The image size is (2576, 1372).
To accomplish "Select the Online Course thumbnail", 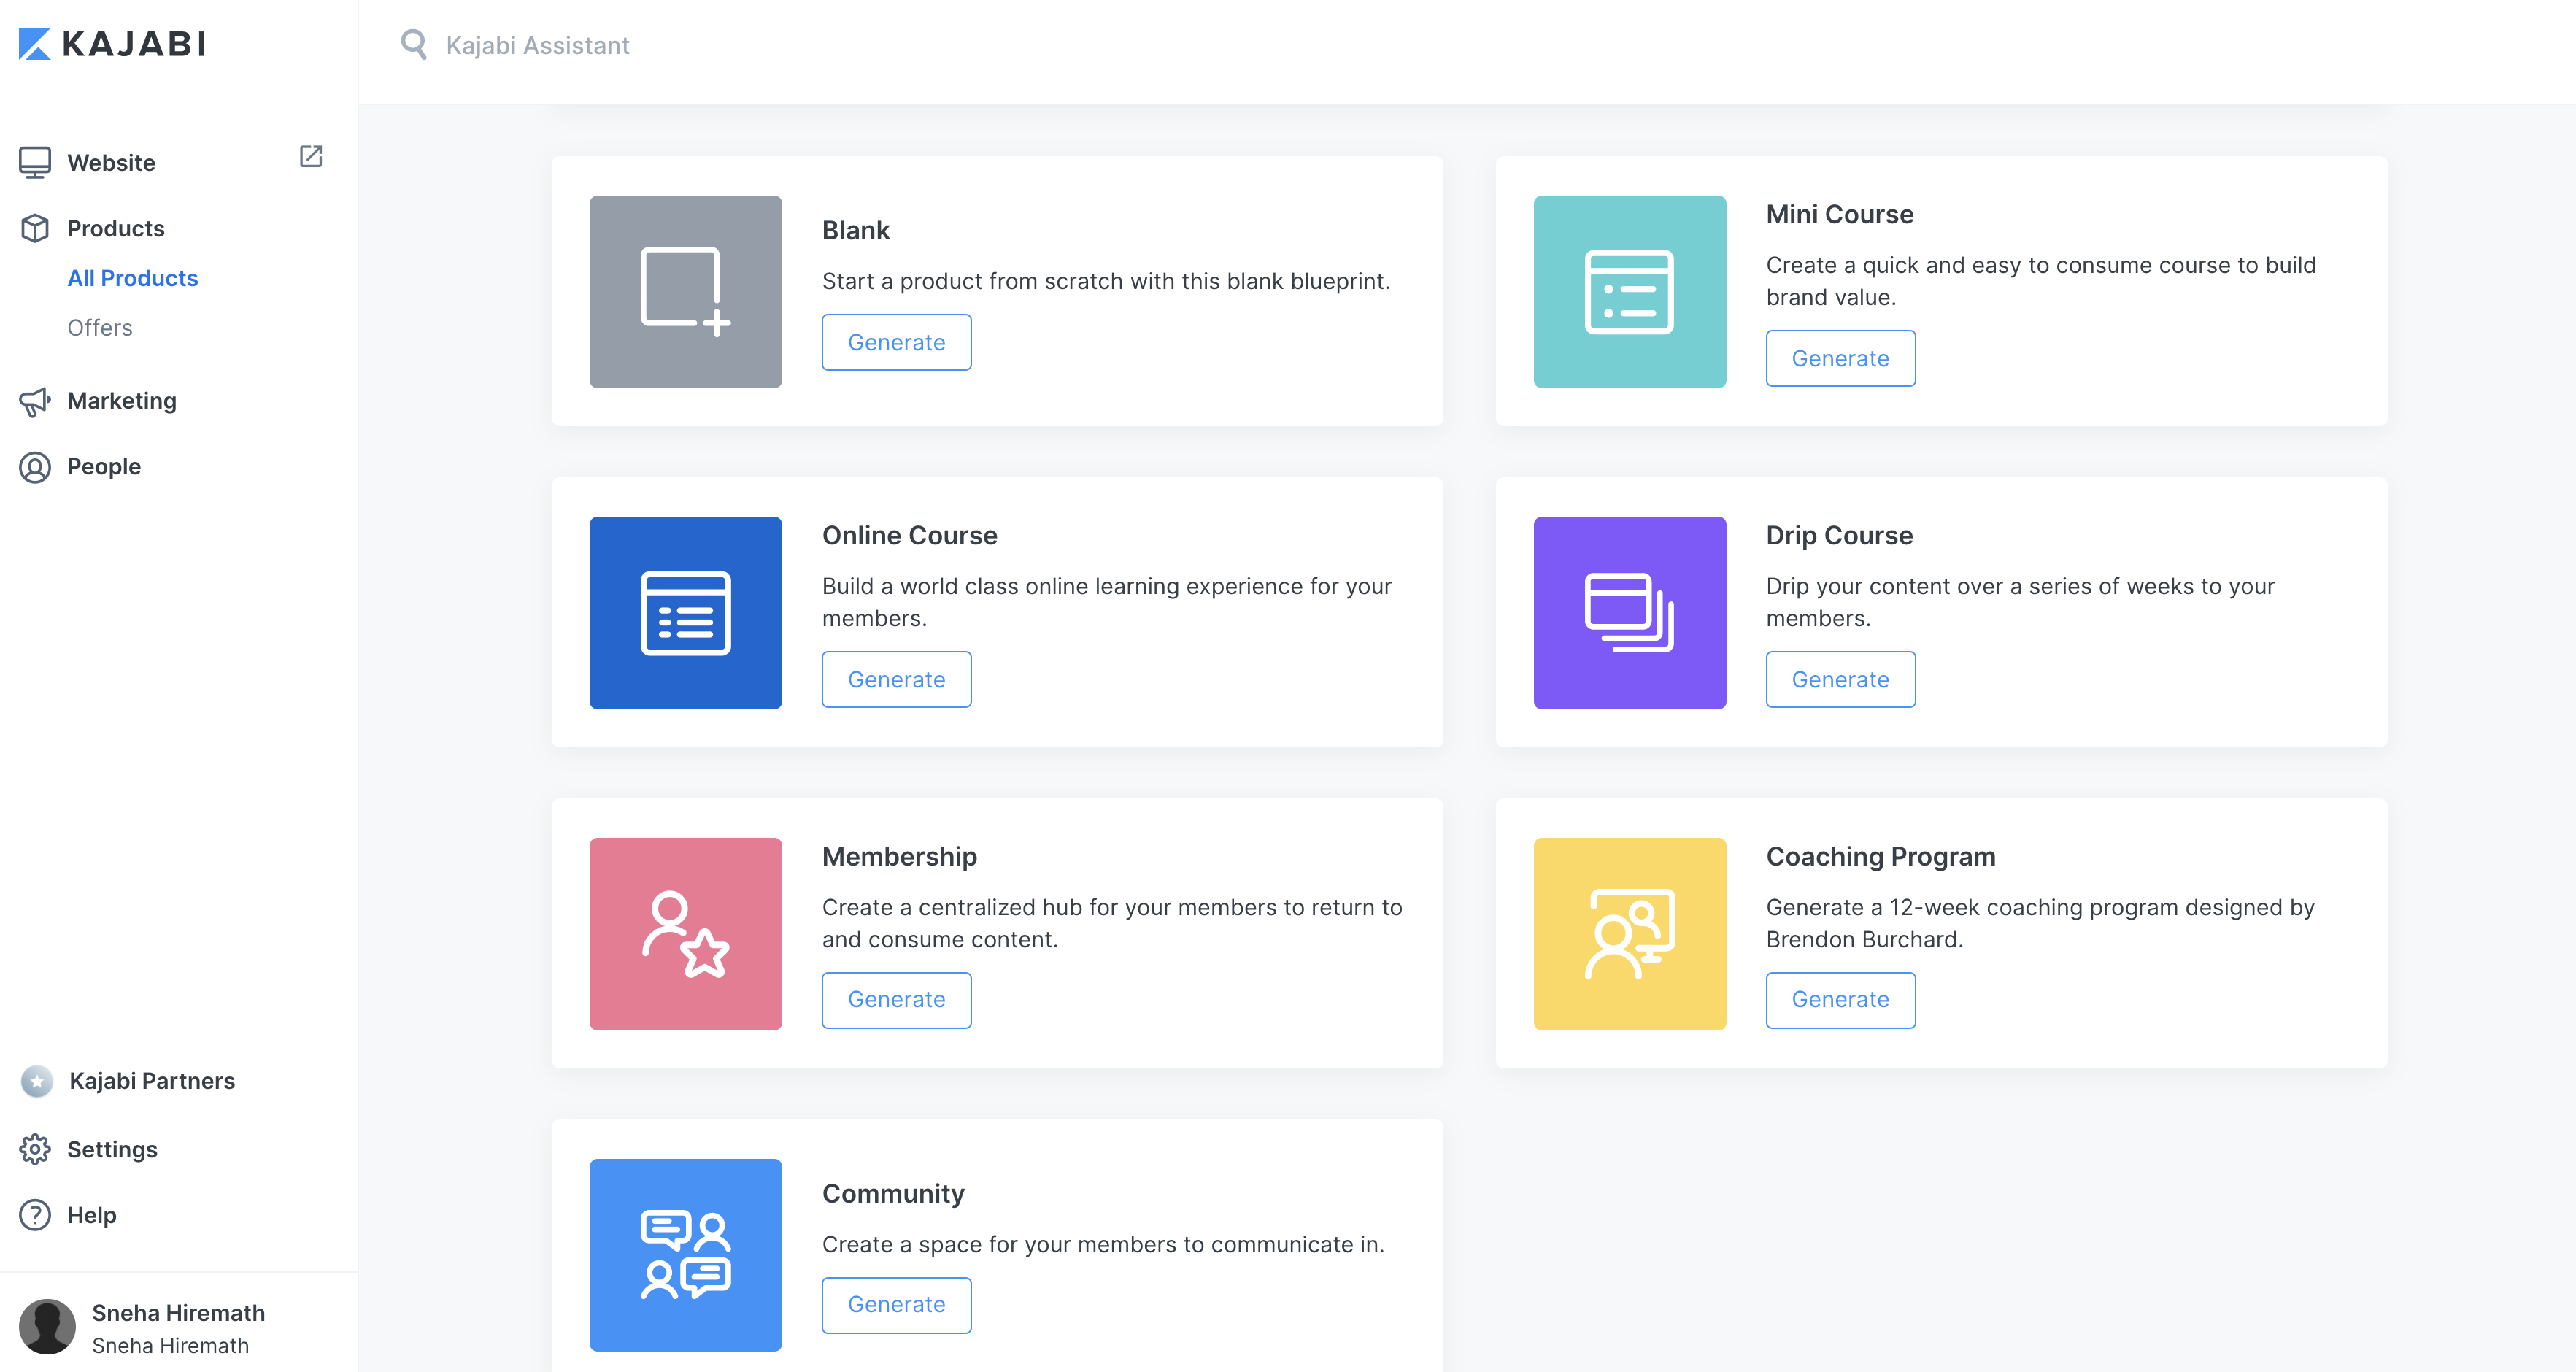I will [x=685, y=612].
